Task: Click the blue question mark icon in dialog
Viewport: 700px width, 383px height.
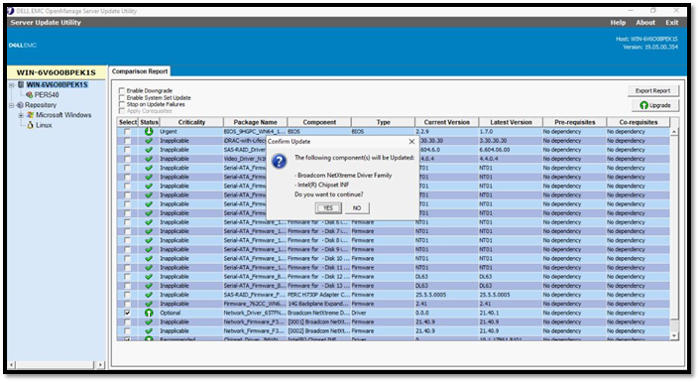Action: [x=280, y=162]
